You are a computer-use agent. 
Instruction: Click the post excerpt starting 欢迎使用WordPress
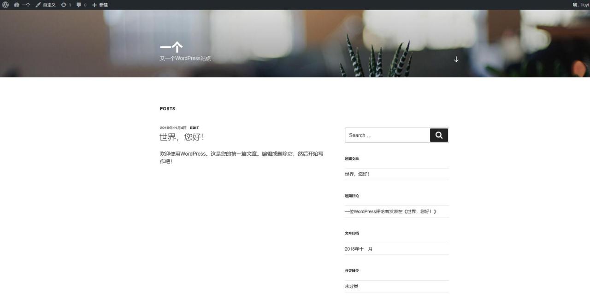click(242, 158)
